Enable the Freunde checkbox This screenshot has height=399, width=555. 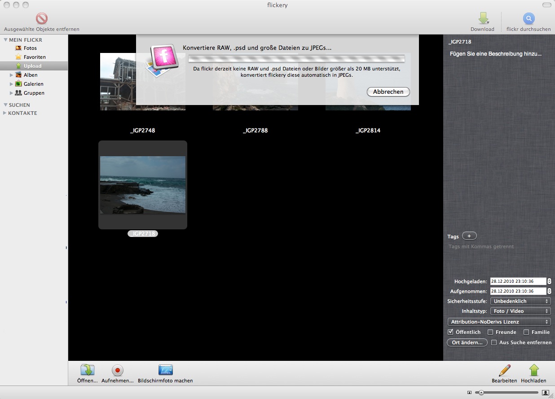[490, 332]
